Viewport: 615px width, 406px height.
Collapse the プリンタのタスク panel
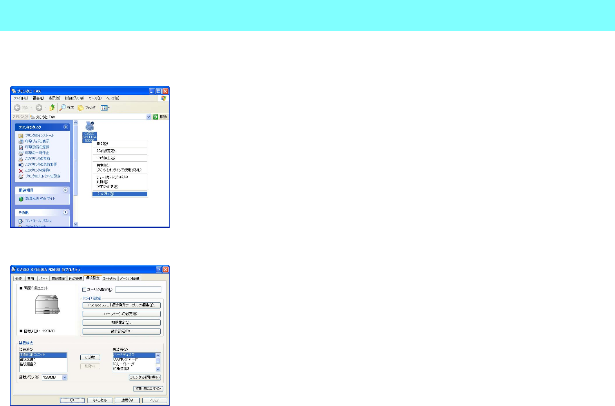pos(65,127)
